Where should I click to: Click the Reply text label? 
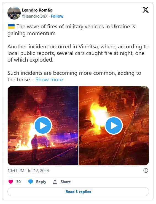(41, 182)
